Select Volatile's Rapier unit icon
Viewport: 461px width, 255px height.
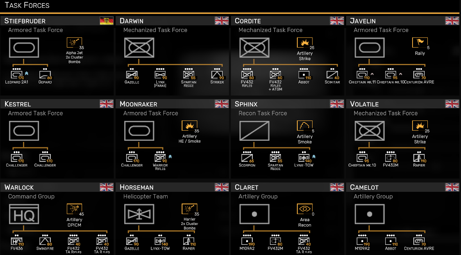point(419,158)
